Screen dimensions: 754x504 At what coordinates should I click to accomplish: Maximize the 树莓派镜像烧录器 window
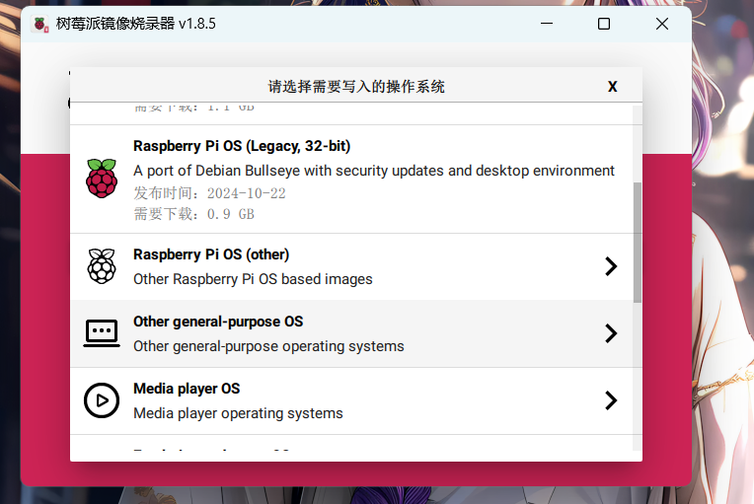coord(604,24)
